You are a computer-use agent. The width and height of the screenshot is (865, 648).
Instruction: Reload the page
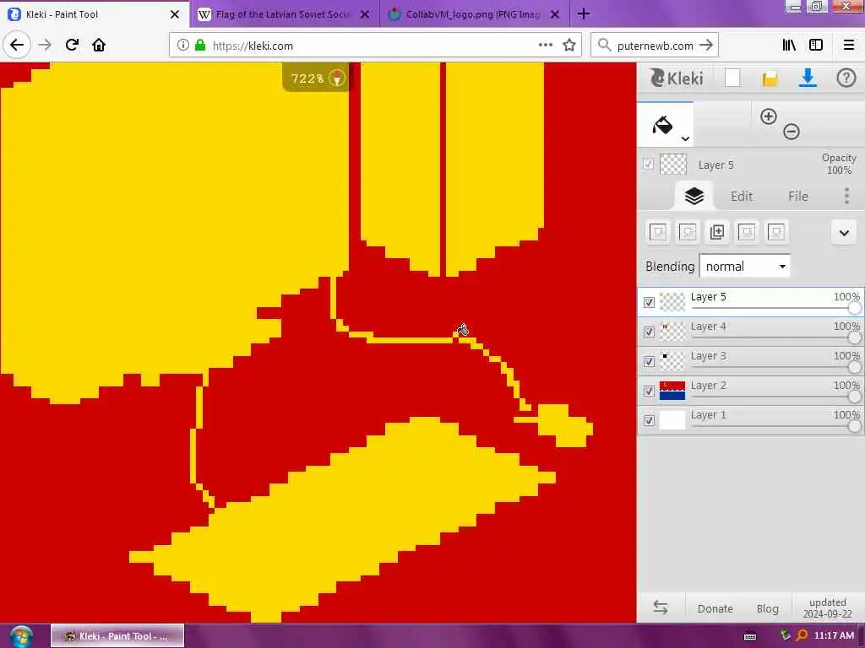[73, 45]
